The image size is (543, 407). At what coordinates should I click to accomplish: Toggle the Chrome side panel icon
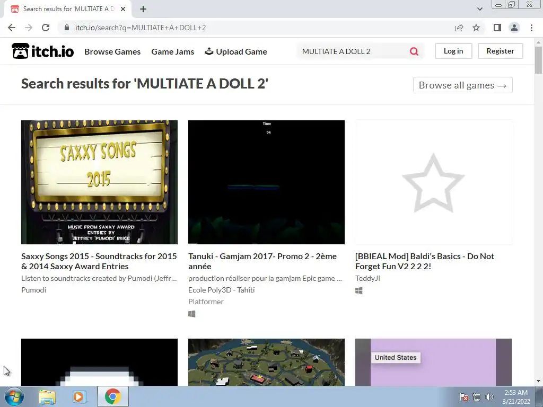pyautogui.click(x=497, y=28)
